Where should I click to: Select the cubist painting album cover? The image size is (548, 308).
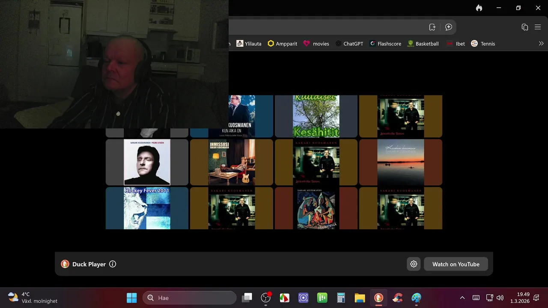click(x=316, y=208)
